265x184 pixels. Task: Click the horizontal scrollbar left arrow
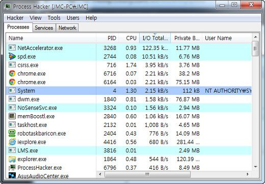[x=100, y=174]
